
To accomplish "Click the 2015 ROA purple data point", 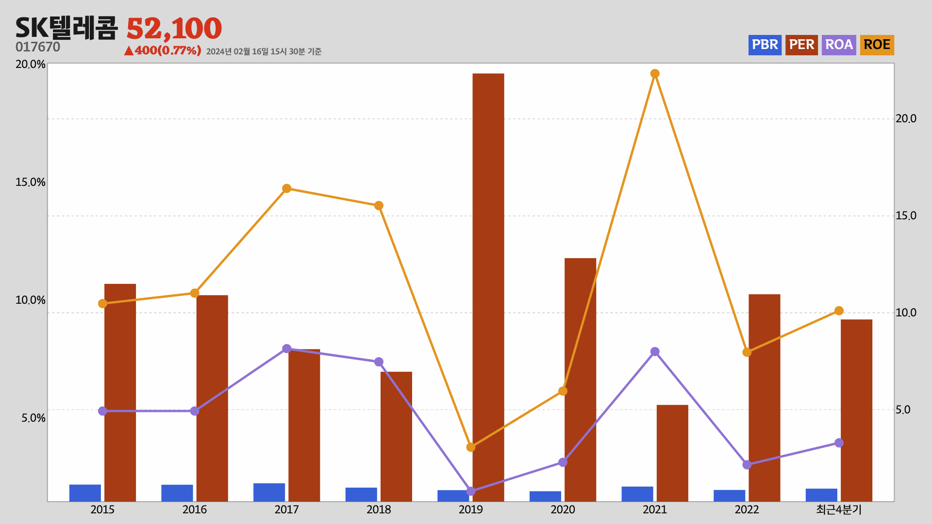I will click(102, 411).
